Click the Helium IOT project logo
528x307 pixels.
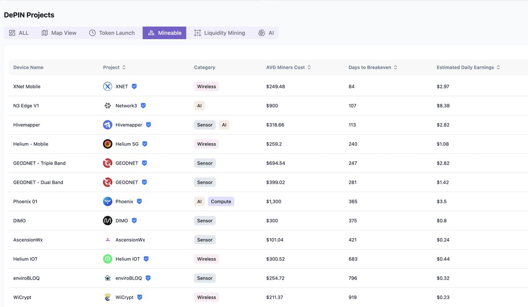tap(107, 259)
